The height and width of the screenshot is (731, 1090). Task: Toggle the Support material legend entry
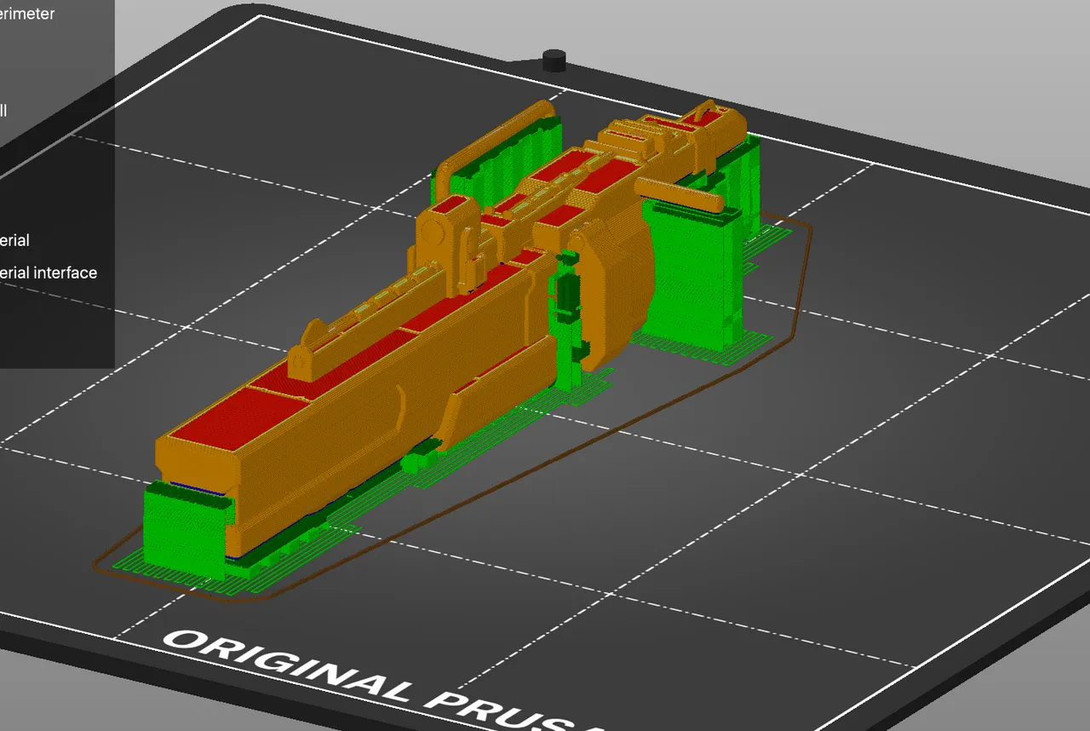click(x=15, y=240)
